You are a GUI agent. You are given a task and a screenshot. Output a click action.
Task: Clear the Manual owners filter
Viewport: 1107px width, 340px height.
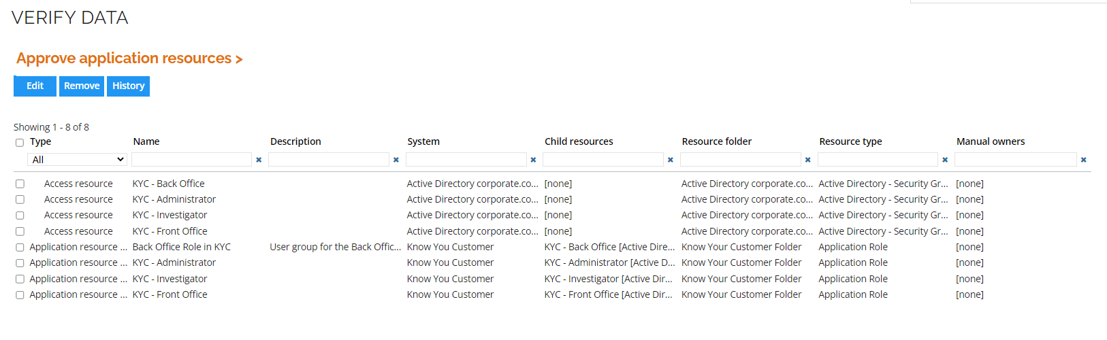pyautogui.click(x=1083, y=160)
